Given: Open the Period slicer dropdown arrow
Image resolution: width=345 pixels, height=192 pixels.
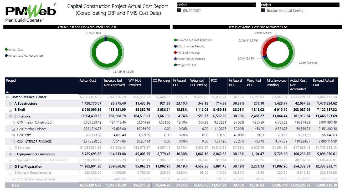Looking at the screenshot, I should click(254, 5).
